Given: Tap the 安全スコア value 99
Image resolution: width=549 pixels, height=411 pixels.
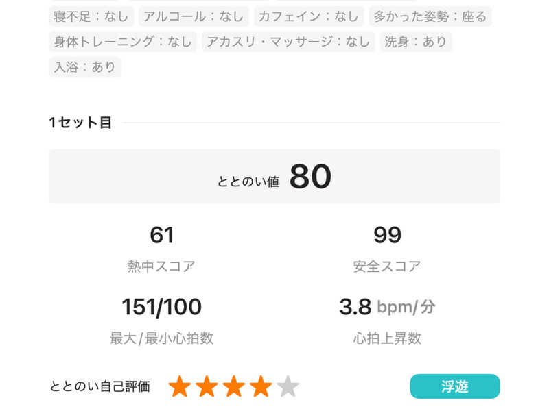Looking at the screenshot, I should (387, 236).
